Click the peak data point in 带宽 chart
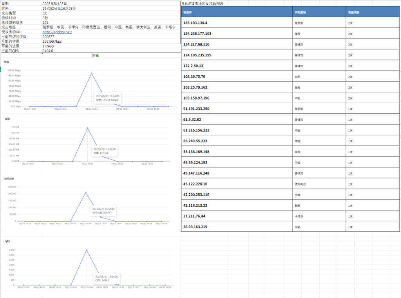The height and width of the screenshot is (298, 401). [x=92, y=73]
